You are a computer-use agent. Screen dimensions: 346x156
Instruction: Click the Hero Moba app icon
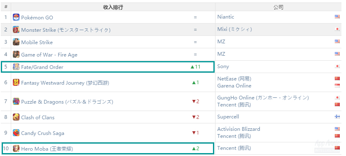click(x=16, y=149)
